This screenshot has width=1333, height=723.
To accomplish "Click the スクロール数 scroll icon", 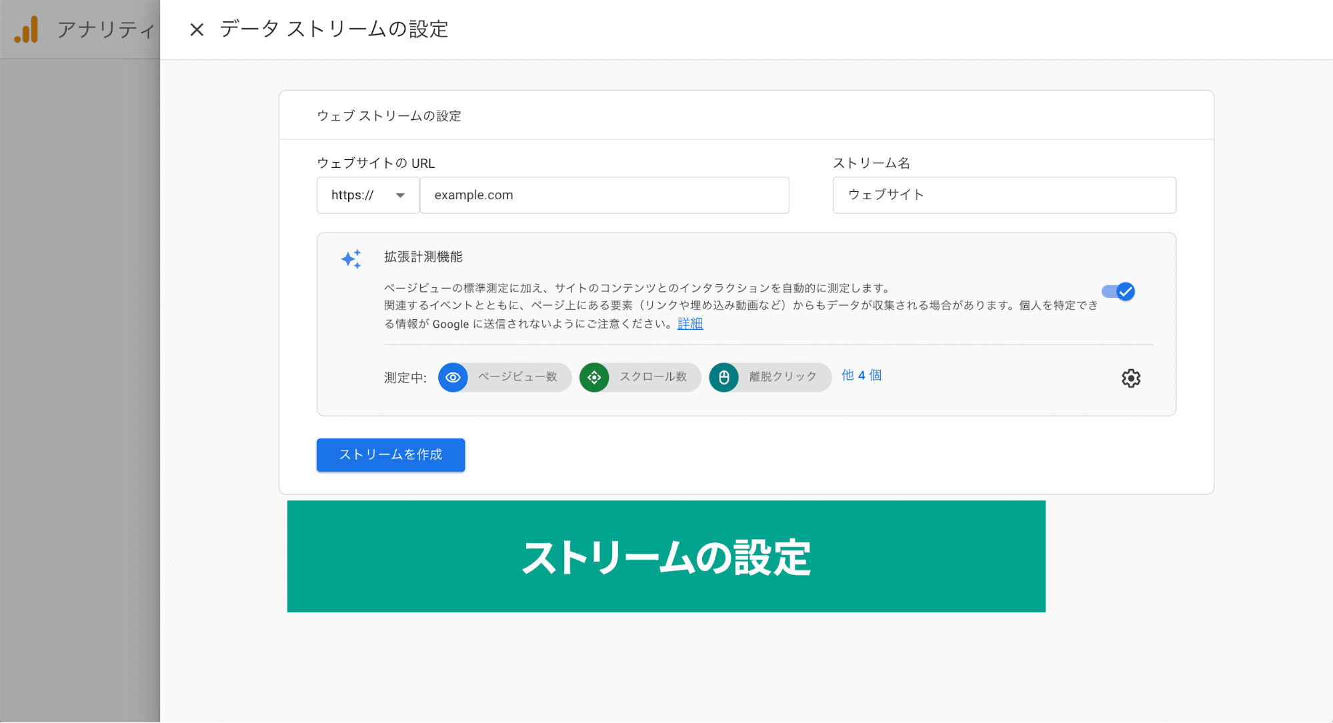I will click(x=594, y=378).
